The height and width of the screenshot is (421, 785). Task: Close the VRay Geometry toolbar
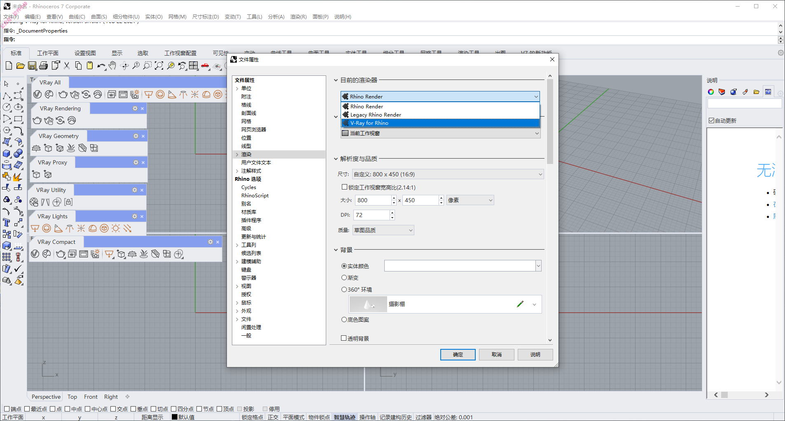(x=143, y=136)
